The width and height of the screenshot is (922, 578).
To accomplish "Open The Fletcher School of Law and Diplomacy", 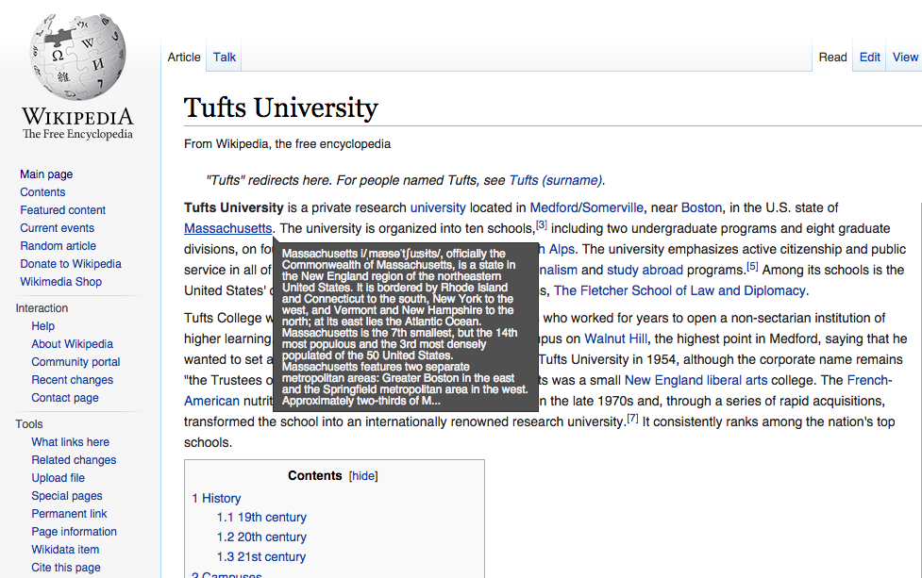I will (679, 290).
